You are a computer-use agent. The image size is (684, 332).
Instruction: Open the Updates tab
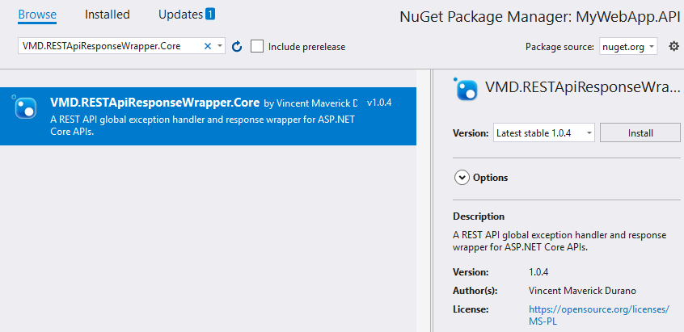click(x=180, y=15)
